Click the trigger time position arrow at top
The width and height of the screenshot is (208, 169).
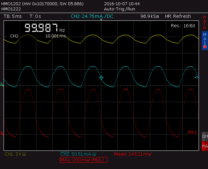click(101, 20)
